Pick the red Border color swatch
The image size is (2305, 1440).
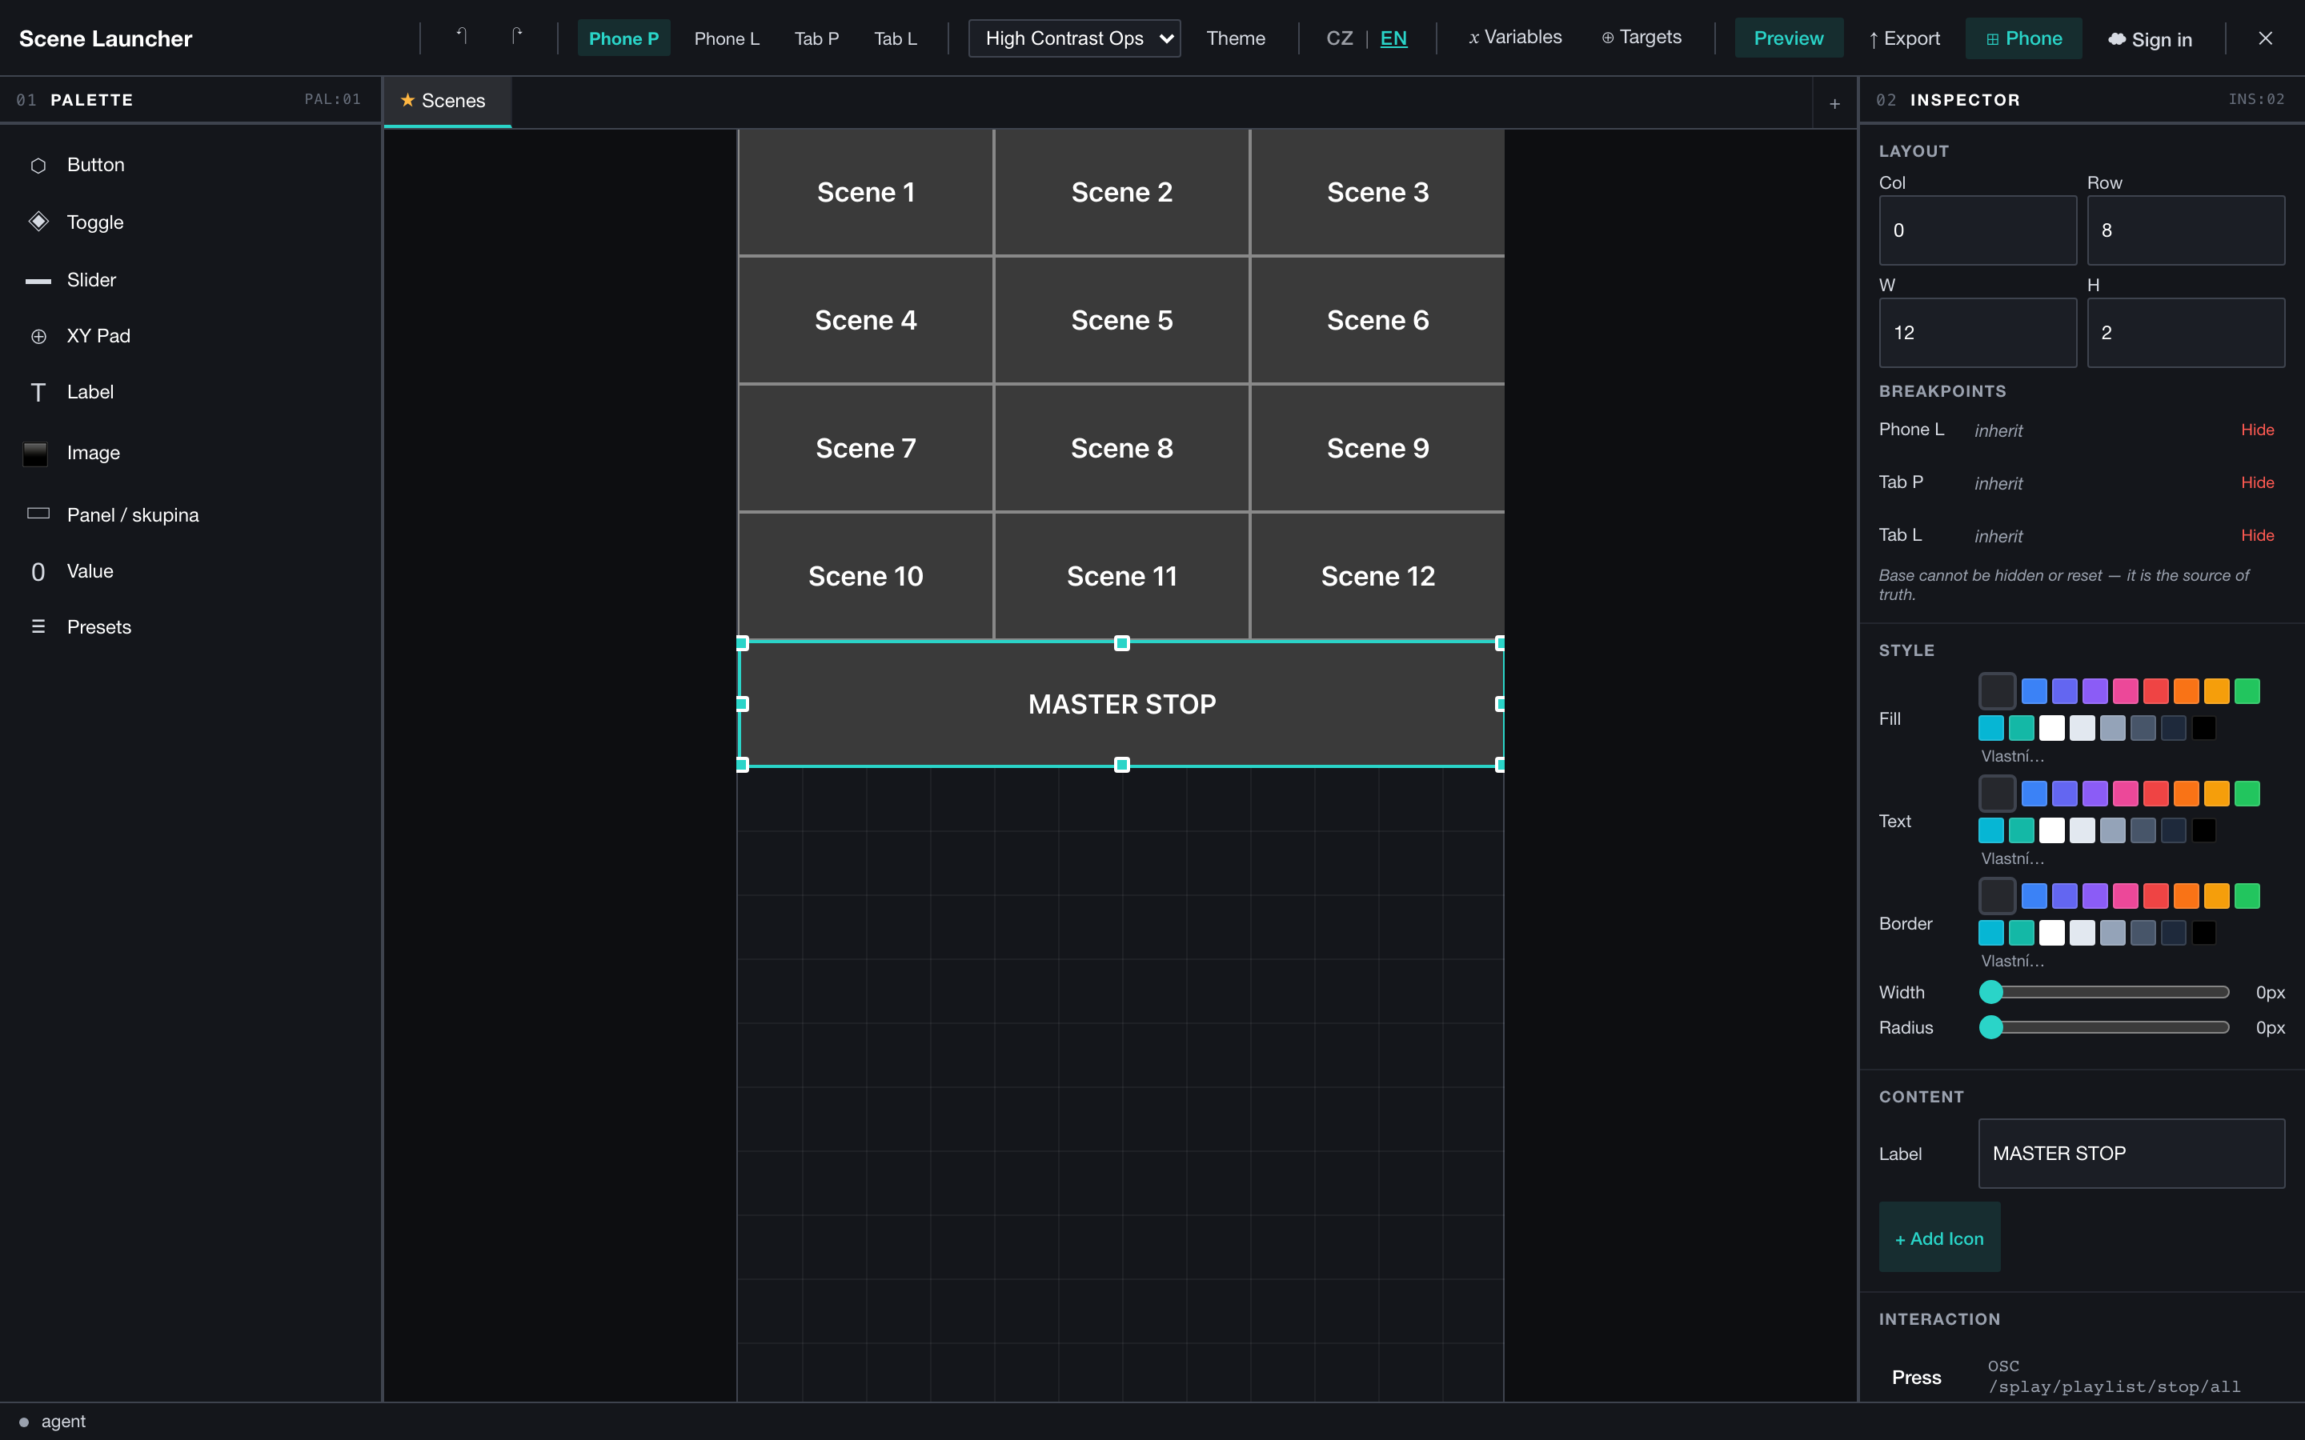pos(2155,896)
